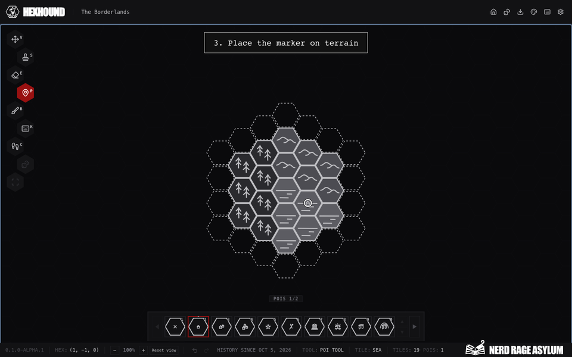The height and width of the screenshot is (357, 572).
Task: Select POI slot 3 village marker
Action: click(222, 327)
